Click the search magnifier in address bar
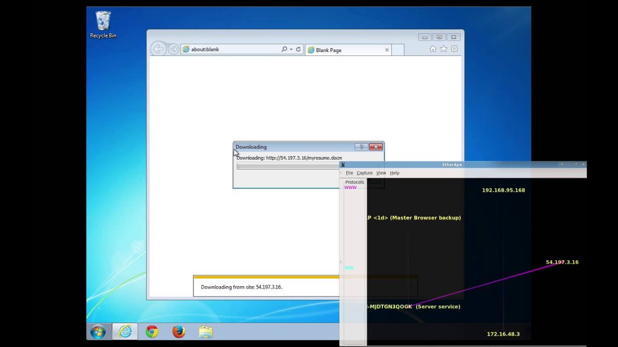618x347 pixels. tap(284, 49)
